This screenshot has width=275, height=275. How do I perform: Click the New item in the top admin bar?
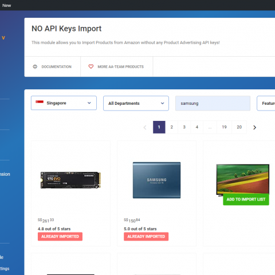(6, 5)
